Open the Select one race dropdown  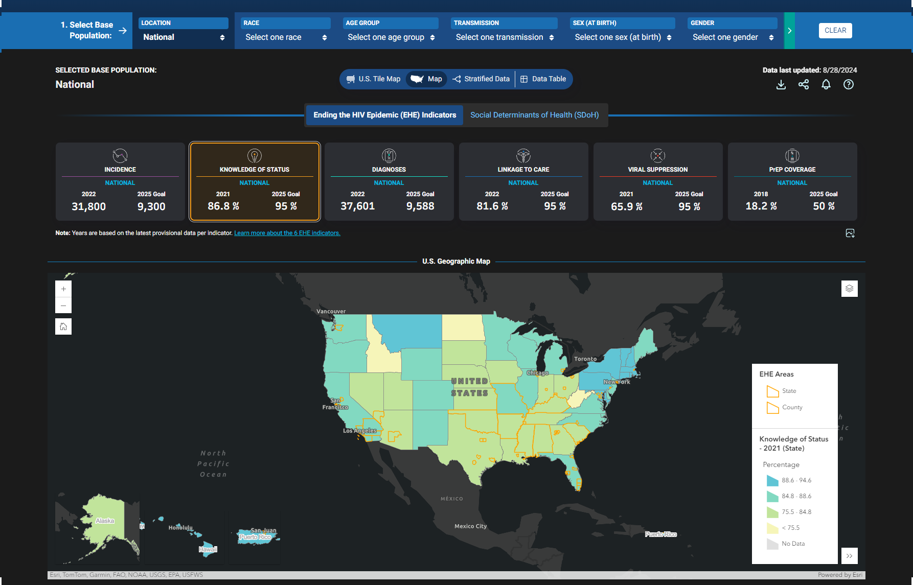pyautogui.click(x=285, y=37)
